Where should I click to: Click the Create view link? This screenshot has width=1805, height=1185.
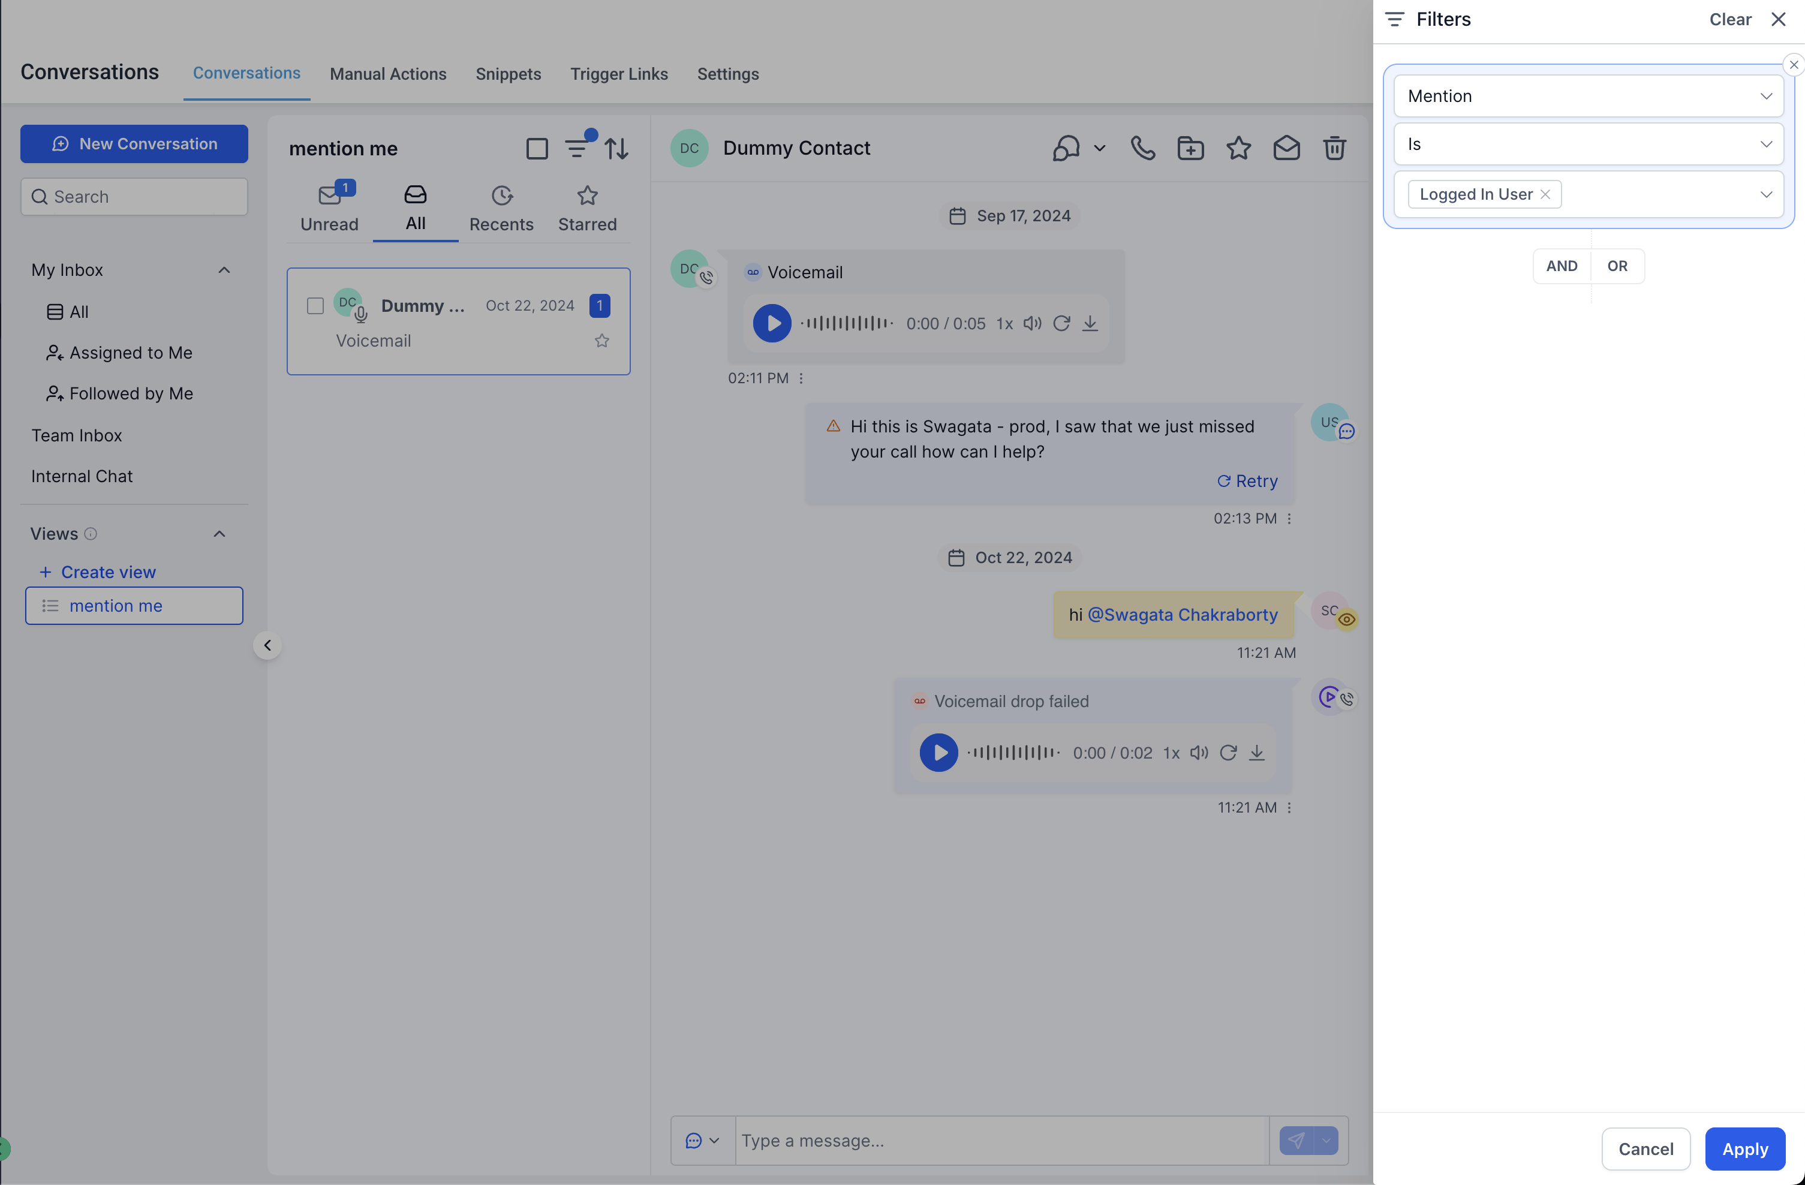[x=108, y=572]
